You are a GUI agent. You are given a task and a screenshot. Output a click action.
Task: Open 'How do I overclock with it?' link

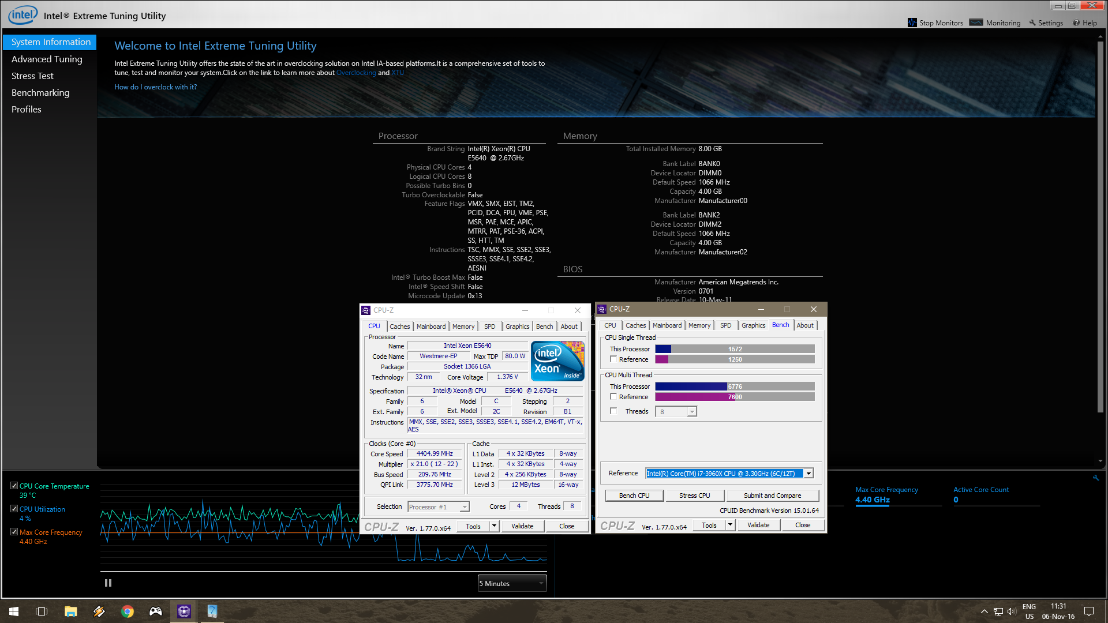tap(156, 87)
